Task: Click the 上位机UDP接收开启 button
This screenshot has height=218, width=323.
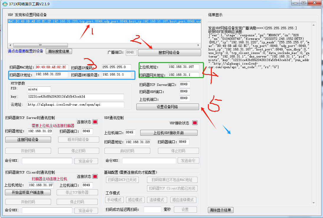Action: click(169, 133)
